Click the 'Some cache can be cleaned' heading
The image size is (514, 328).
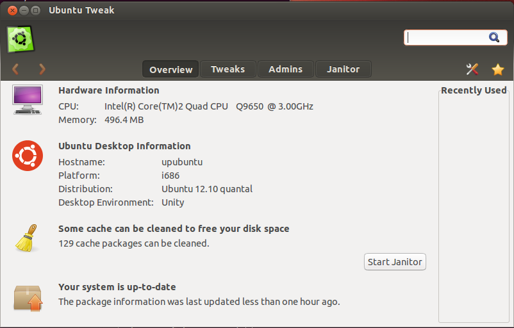click(x=174, y=229)
